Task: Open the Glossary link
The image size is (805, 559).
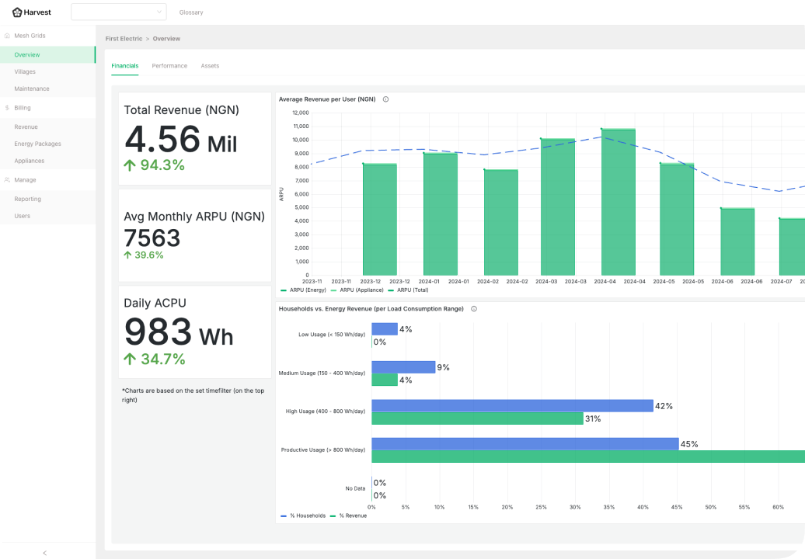Action: pyautogui.click(x=191, y=12)
